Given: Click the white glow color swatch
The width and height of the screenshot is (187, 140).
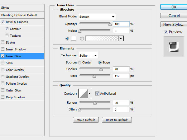Looking at the screenshot, I should click(74, 38).
